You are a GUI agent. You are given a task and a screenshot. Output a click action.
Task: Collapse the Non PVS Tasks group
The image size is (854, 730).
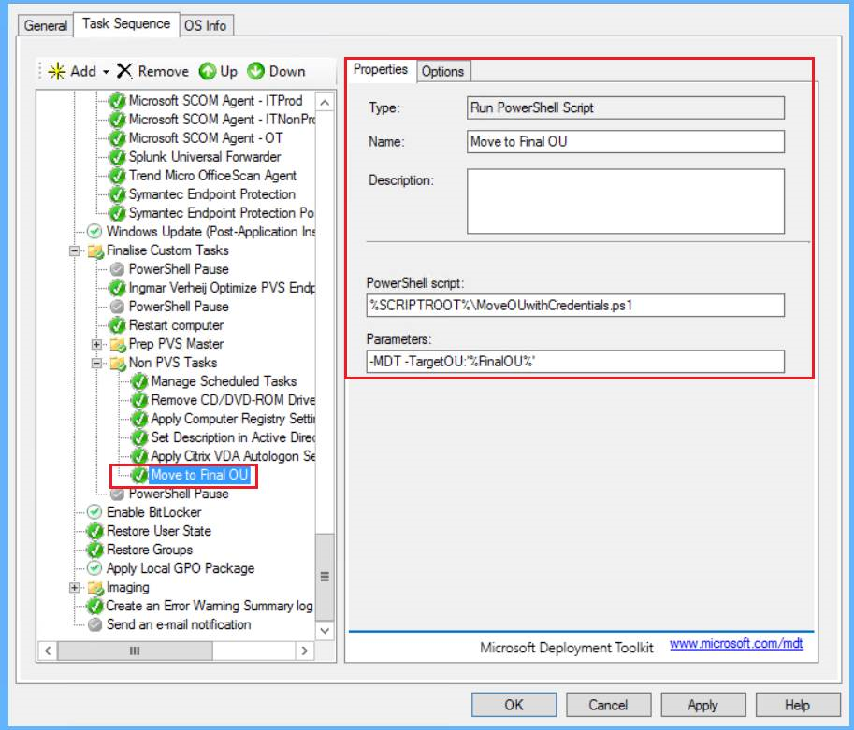95,363
